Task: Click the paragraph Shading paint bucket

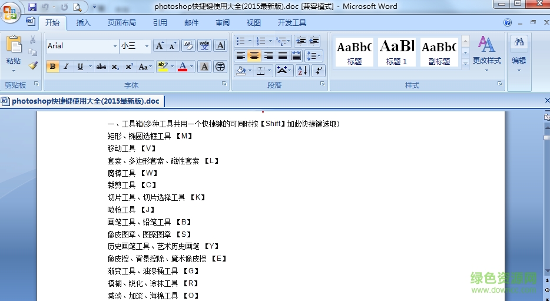Action: [x=241, y=71]
